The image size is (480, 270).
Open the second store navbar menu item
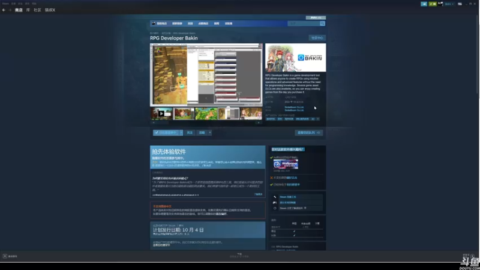coord(177,23)
